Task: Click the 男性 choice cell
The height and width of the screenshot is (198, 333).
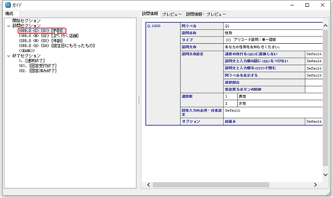Action: coord(280,96)
